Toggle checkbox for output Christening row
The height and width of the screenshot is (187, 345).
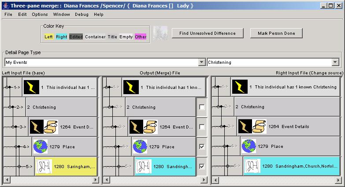(202, 107)
